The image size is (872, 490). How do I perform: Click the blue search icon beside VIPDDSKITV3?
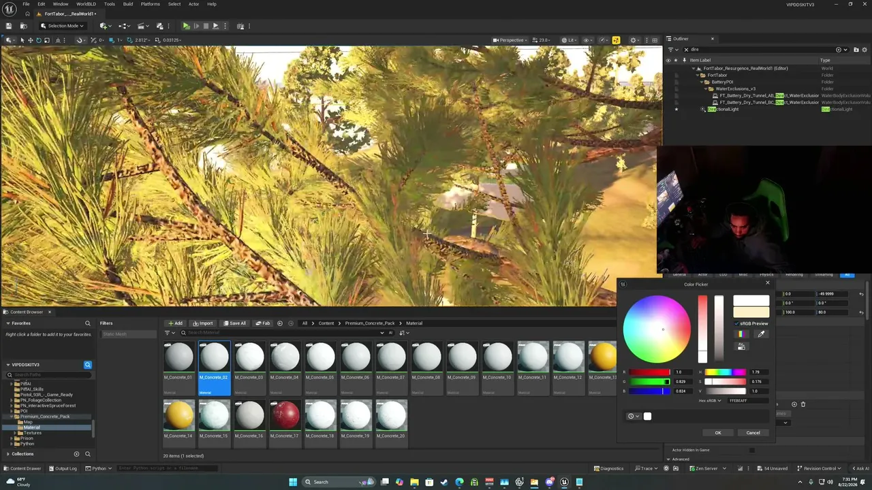pos(87,365)
